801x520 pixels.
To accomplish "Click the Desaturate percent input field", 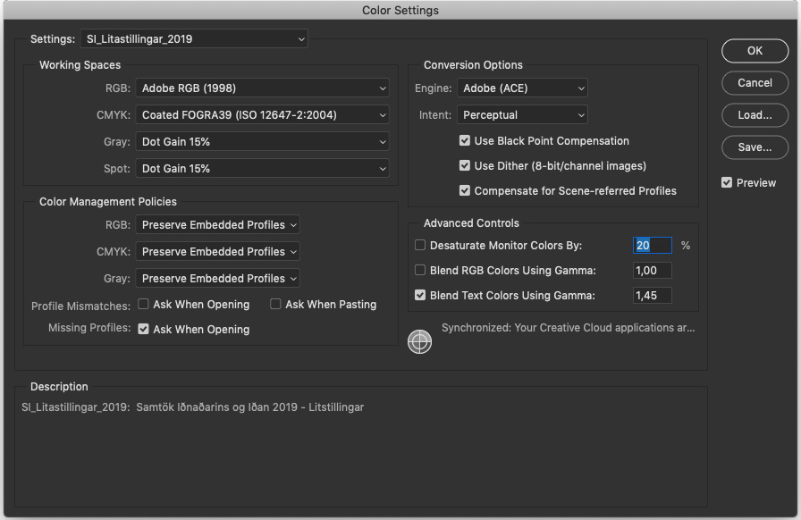I will pos(653,245).
